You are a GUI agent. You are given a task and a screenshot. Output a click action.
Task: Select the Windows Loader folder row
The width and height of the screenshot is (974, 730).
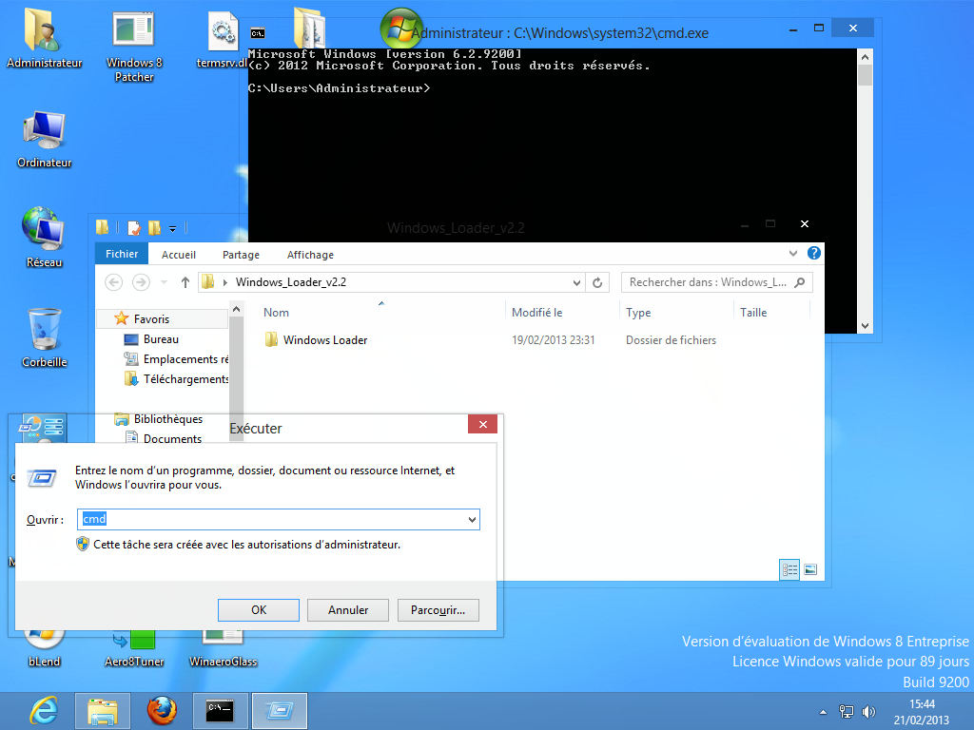491,340
